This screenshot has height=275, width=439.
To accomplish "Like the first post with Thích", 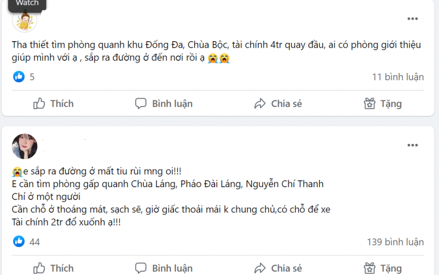I will 53,104.
